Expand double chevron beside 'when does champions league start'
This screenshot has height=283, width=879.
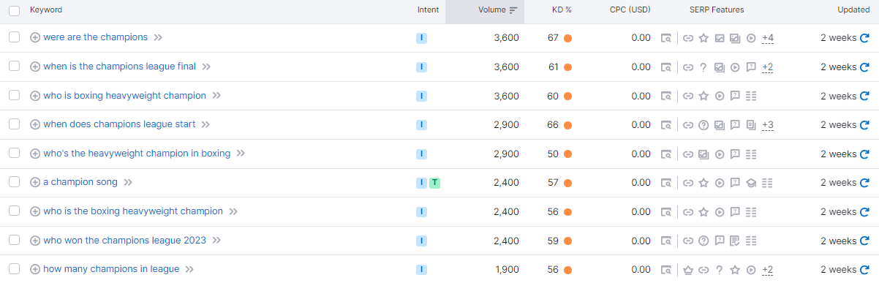click(x=205, y=125)
